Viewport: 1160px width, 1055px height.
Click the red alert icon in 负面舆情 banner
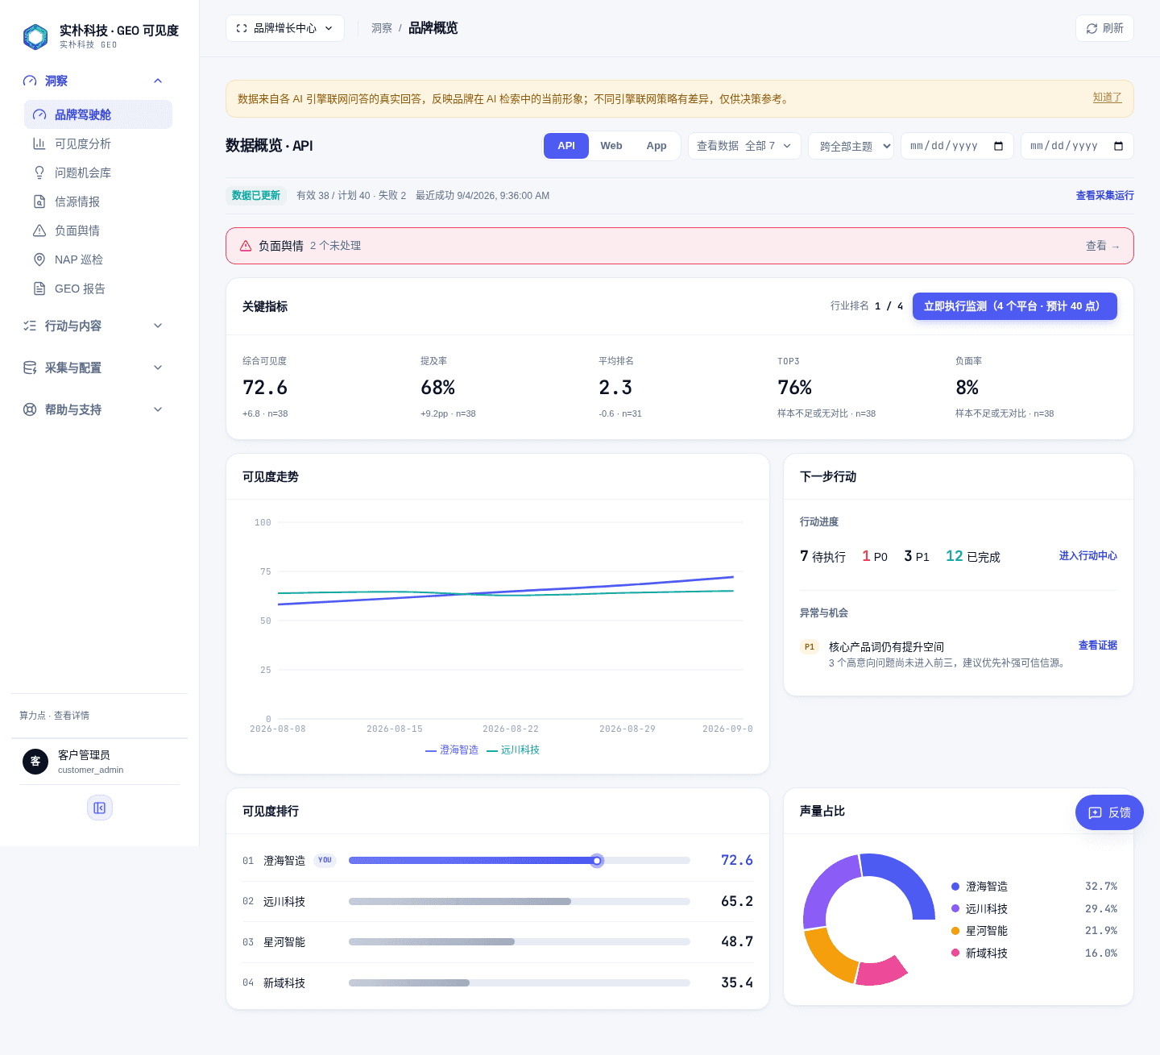click(246, 246)
